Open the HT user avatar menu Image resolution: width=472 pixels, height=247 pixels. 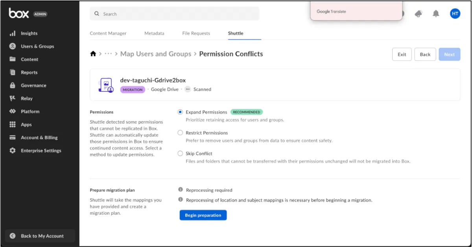pyautogui.click(x=455, y=14)
